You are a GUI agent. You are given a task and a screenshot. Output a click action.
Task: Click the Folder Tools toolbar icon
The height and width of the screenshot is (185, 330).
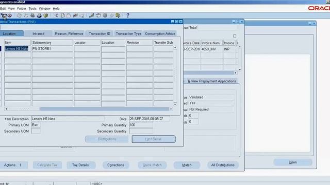tap(118, 15)
